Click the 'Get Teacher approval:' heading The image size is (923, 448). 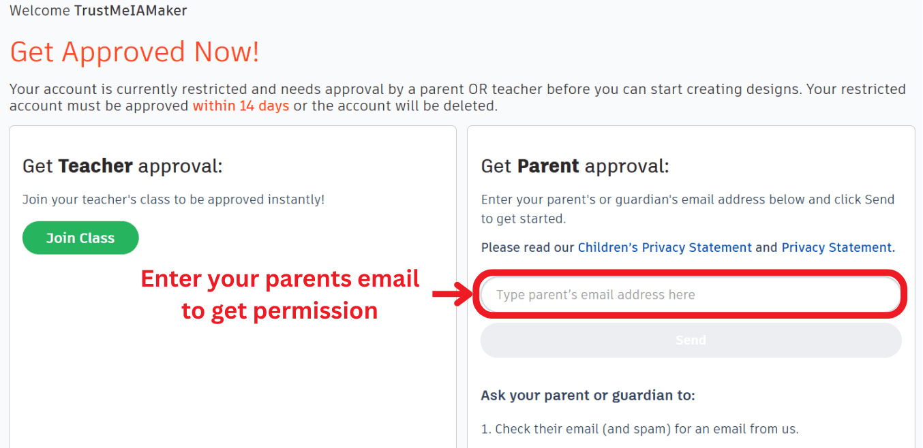click(x=123, y=166)
